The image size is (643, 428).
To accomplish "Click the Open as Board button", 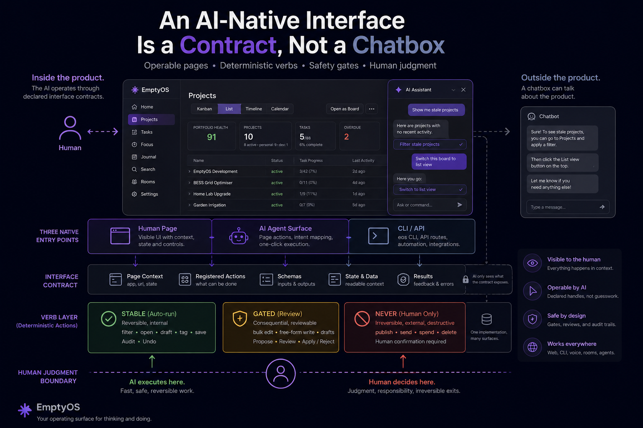I will tap(345, 109).
